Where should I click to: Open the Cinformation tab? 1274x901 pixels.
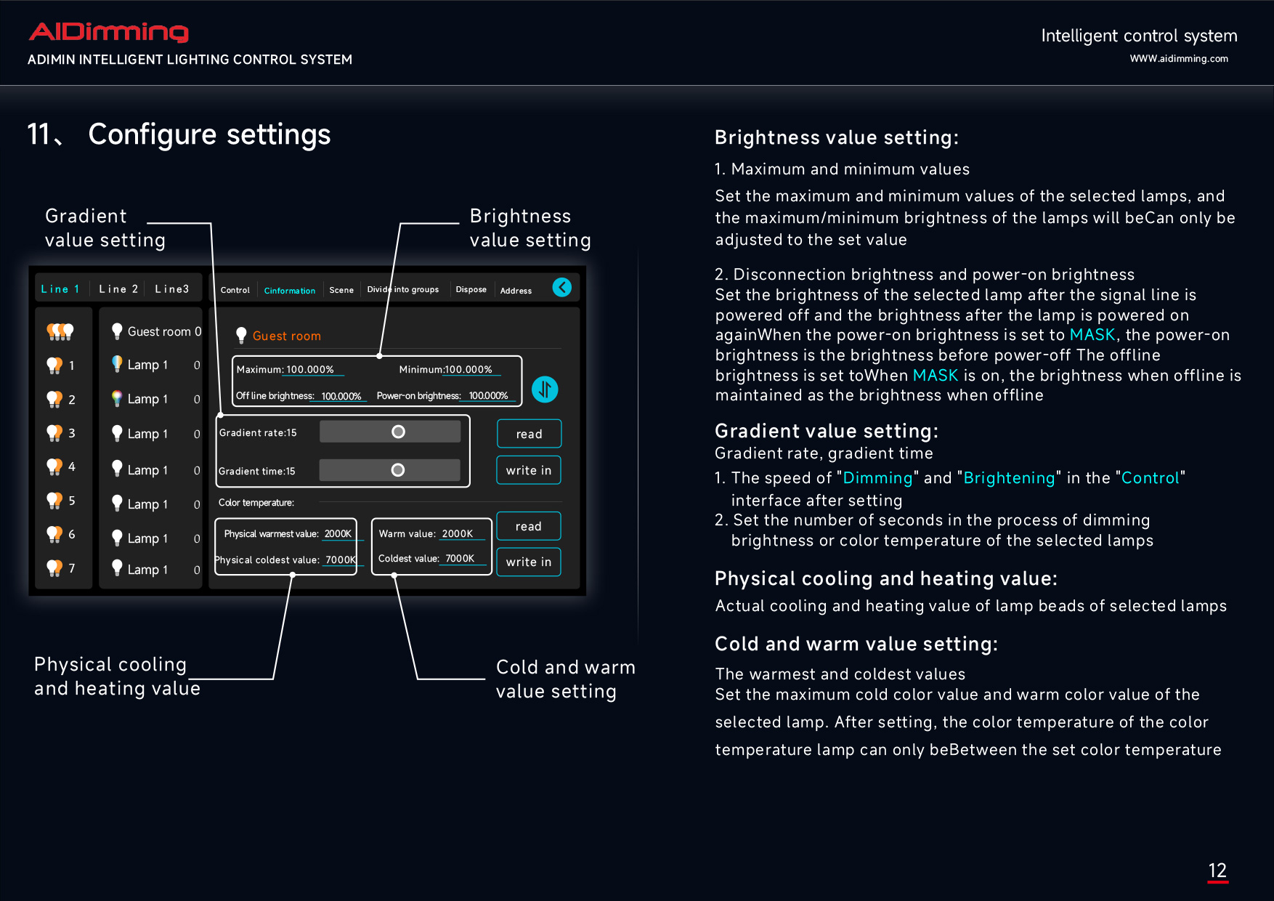tap(290, 291)
